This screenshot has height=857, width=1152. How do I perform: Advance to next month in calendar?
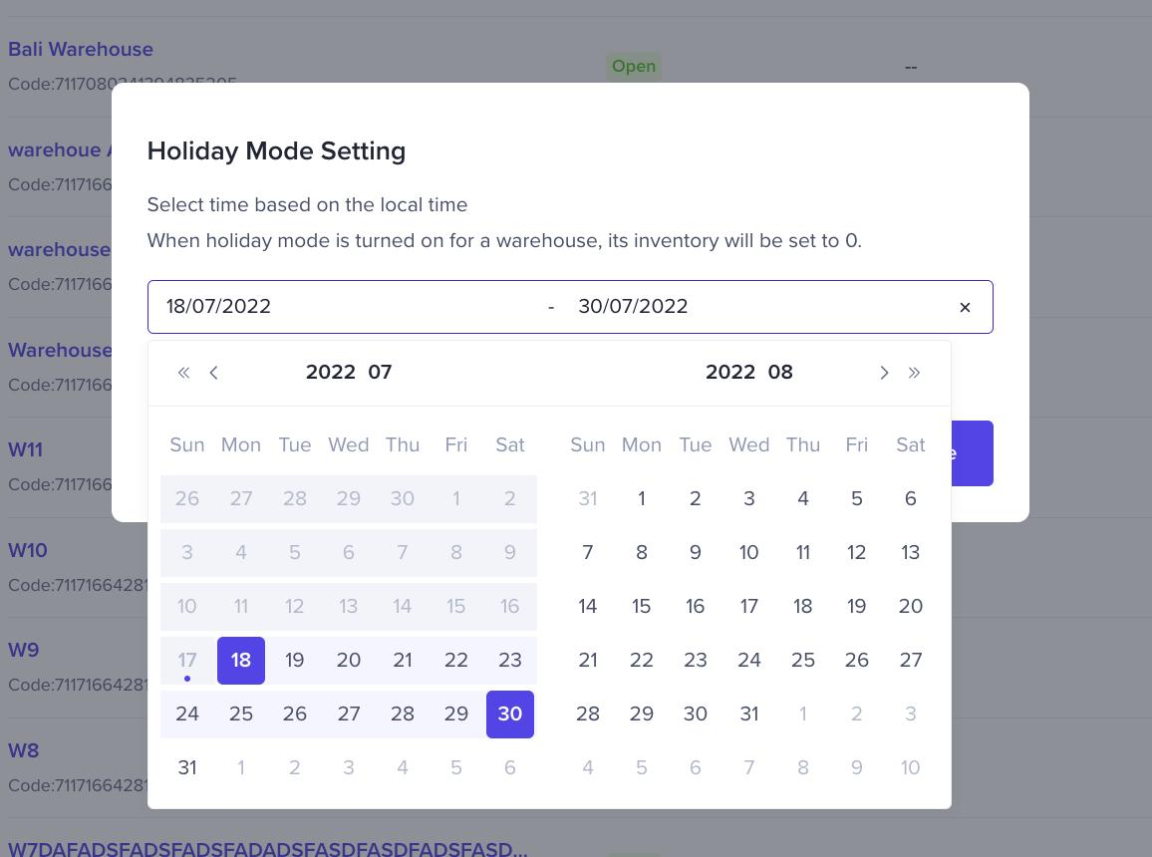[x=883, y=373]
